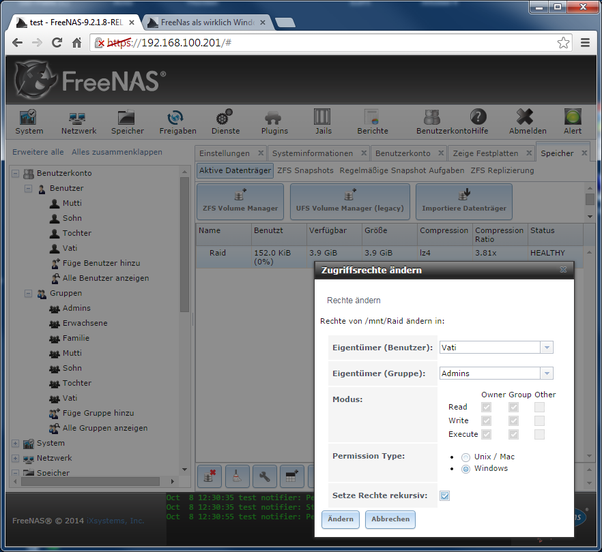This screenshot has width=602, height=552.
Task: Switch to FreeNas als wirklich browser tab
Action: click(x=207, y=22)
